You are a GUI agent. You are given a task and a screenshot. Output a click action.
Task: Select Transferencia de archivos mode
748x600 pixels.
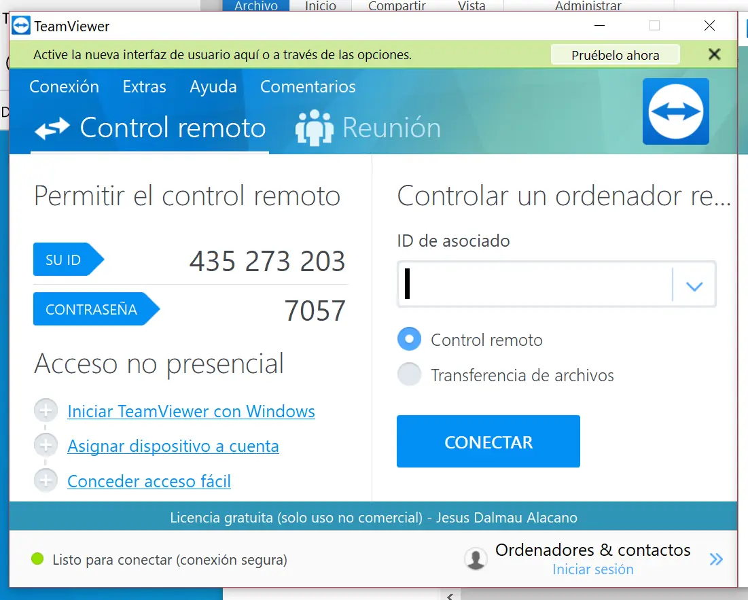[409, 374]
